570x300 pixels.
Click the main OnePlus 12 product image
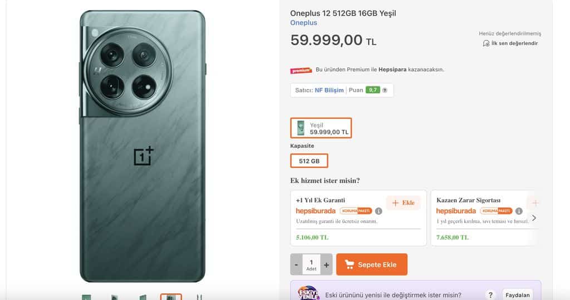142,146
